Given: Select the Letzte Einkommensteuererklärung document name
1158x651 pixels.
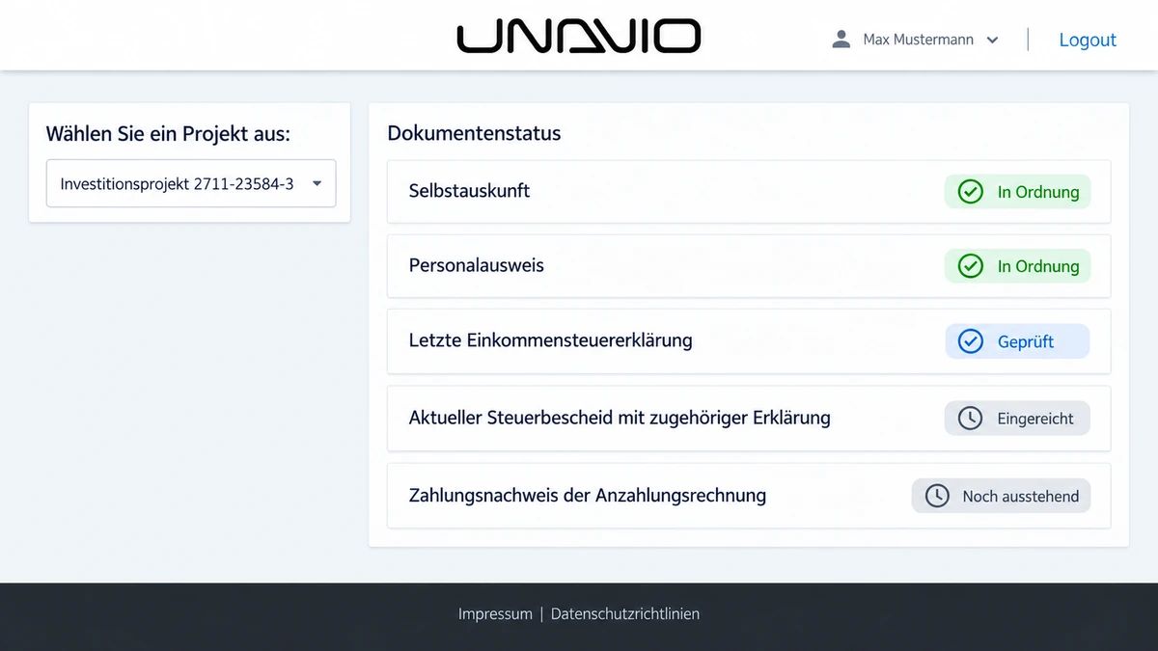Looking at the screenshot, I should [x=550, y=340].
